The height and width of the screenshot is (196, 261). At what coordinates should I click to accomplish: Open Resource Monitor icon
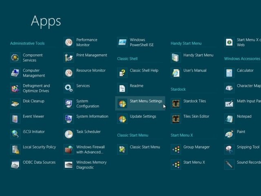point(69,73)
